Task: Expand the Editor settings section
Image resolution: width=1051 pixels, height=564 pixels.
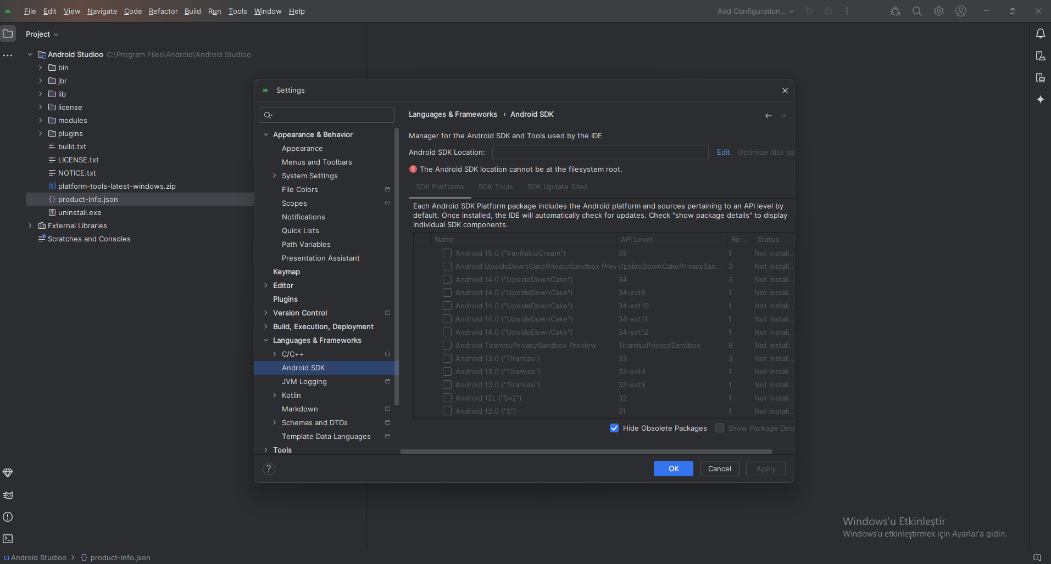Action: pyautogui.click(x=266, y=285)
